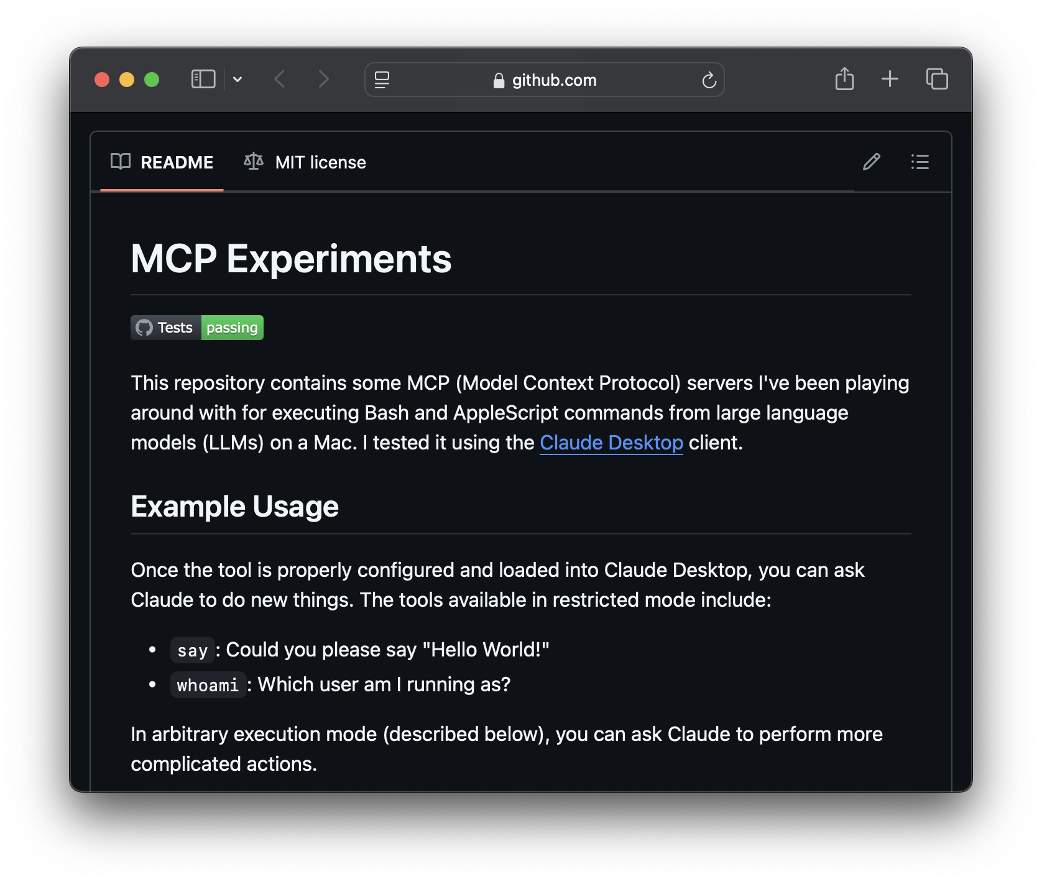The height and width of the screenshot is (884, 1042).
Task: Show the tab overview icon
Action: tap(937, 79)
